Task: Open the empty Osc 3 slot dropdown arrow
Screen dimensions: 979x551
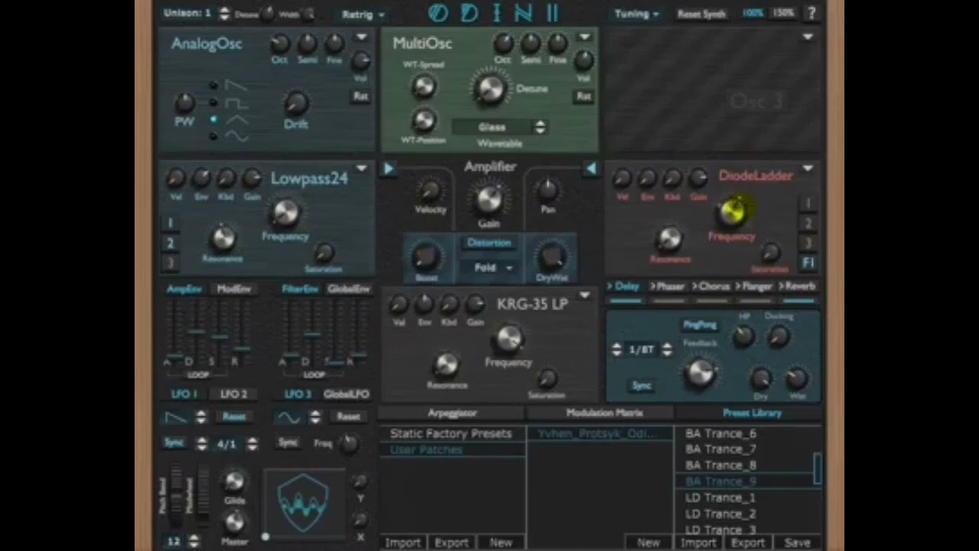Action: point(808,37)
